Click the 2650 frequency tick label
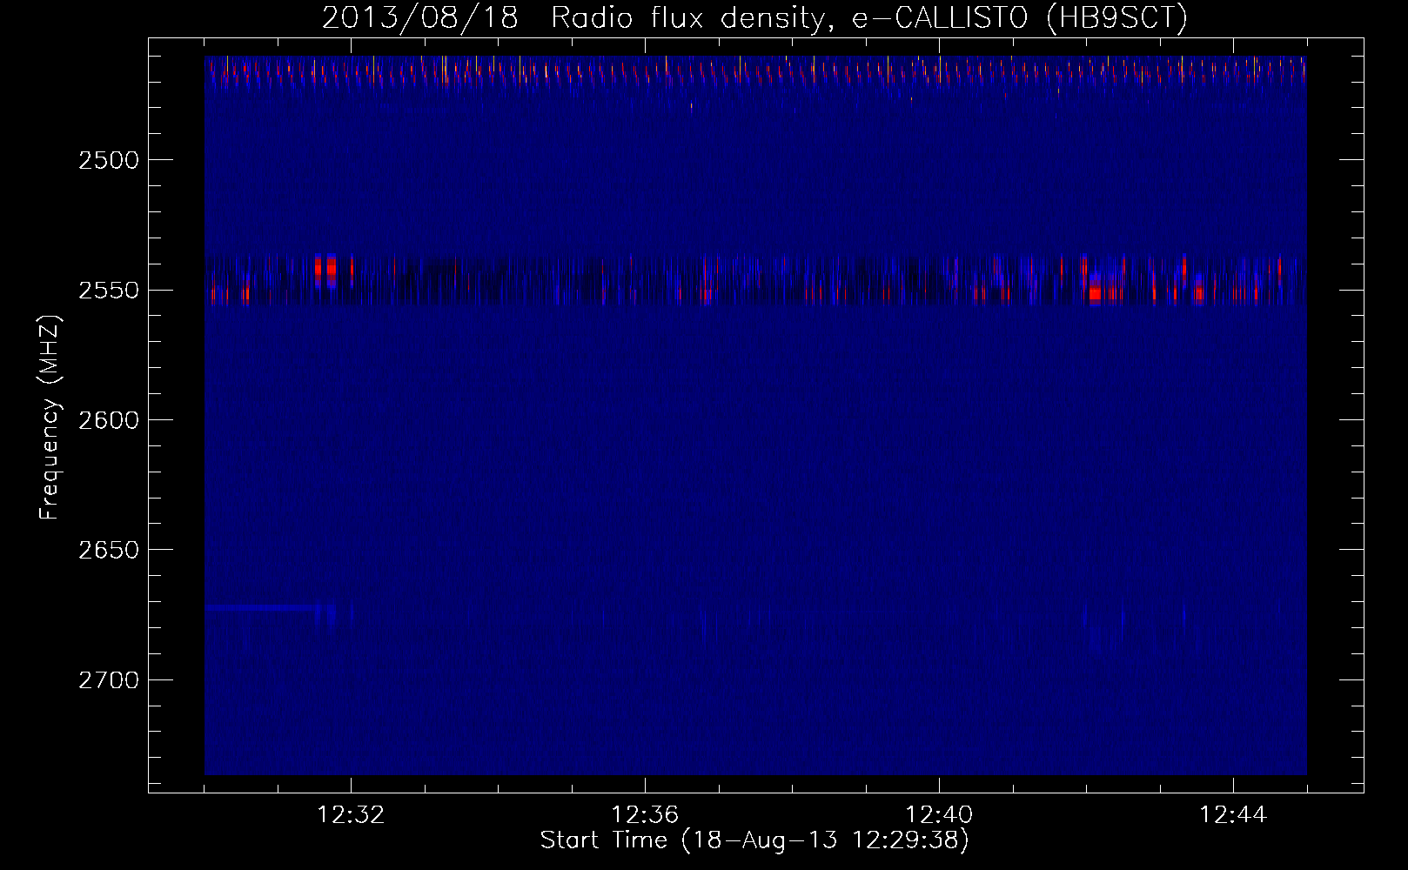 109,550
